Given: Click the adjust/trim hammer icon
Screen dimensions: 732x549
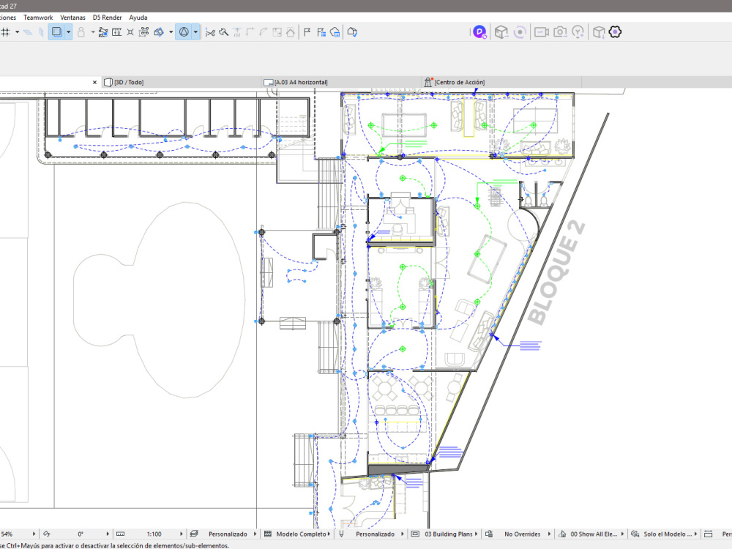Looking at the screenshot, I should point(223,32).
